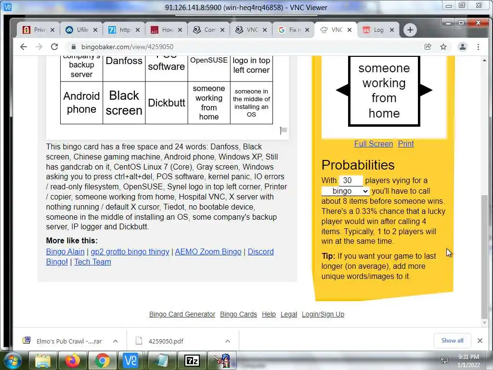
Task: Open Windows Start menu
Action: pyautogui.click(x=12, y=360)
